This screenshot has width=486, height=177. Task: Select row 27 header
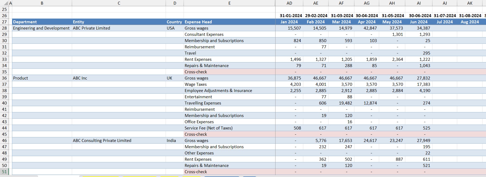click(x=4, y=22)
